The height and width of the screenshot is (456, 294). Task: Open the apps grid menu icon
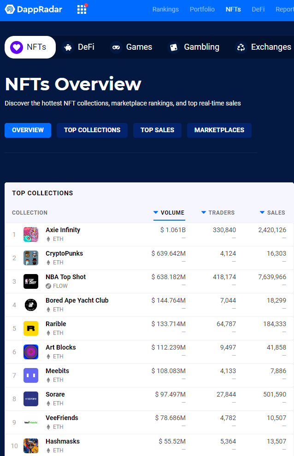point(82,9)
